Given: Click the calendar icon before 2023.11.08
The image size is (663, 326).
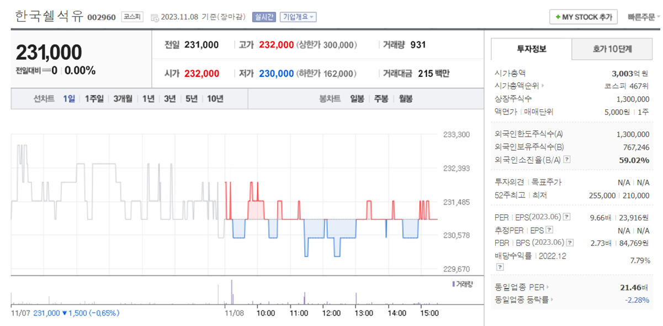Looking at the screenshot, I should coord(154,17).
